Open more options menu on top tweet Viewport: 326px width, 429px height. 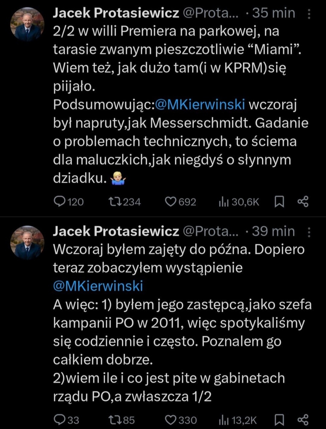pyautogui.click(x=309, y=14)
